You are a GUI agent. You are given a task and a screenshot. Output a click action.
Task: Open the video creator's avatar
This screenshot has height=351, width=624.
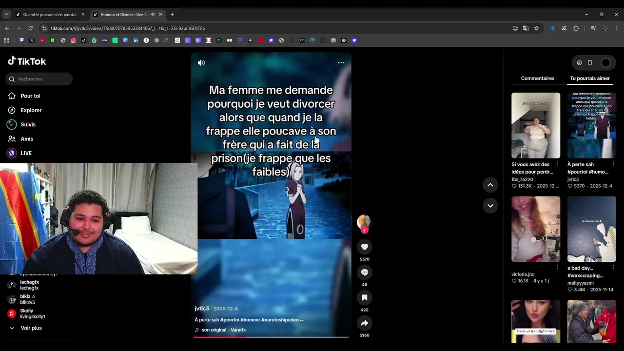point(364,222)
